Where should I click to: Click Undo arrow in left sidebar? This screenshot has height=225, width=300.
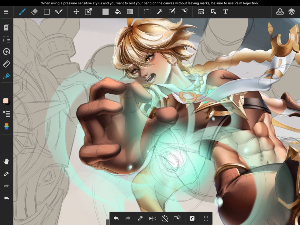tap(6, 198)
